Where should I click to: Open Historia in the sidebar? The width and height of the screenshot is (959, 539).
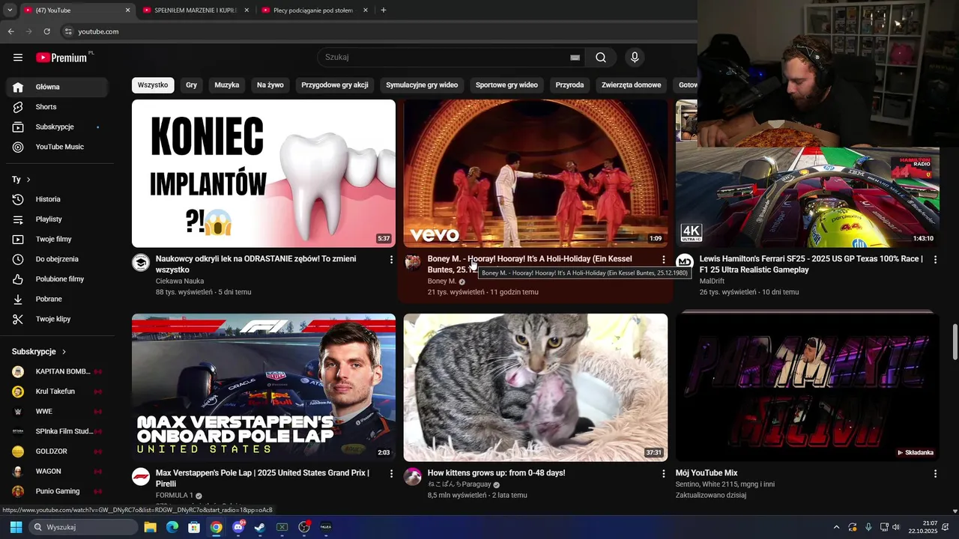(57, 199)
